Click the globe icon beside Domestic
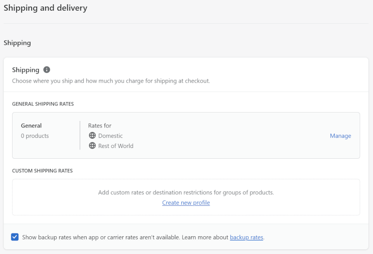Image resolution: width=373 pixels, height=254 pixels. click(x=92, y=135)
